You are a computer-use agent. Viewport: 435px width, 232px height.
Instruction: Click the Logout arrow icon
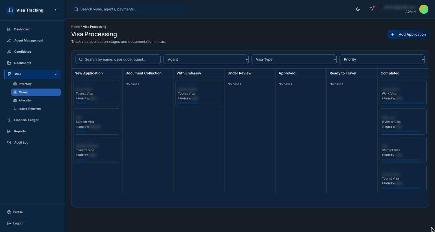9,223
